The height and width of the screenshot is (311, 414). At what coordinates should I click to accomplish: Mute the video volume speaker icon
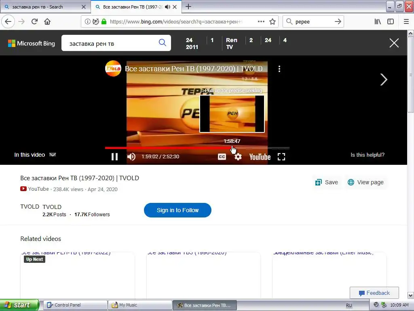[131, 157]
